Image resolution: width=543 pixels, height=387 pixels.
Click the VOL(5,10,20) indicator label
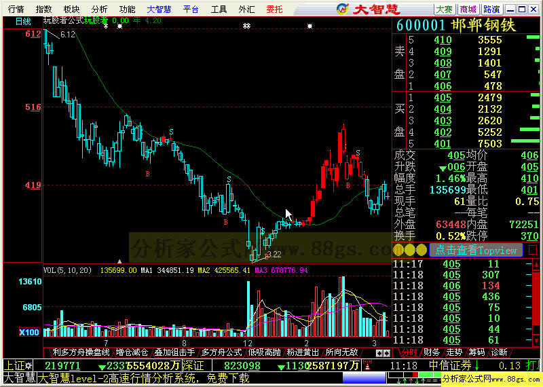pos(67,270)
